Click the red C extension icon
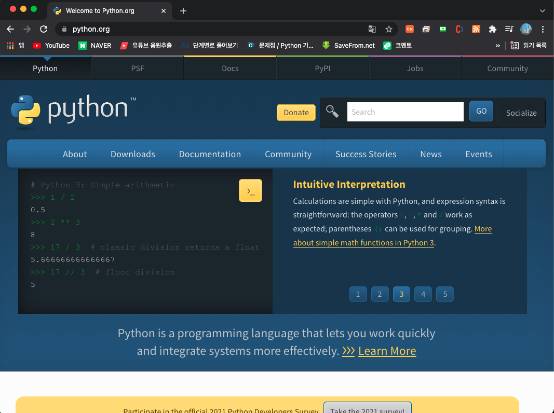 coord(460,29)
